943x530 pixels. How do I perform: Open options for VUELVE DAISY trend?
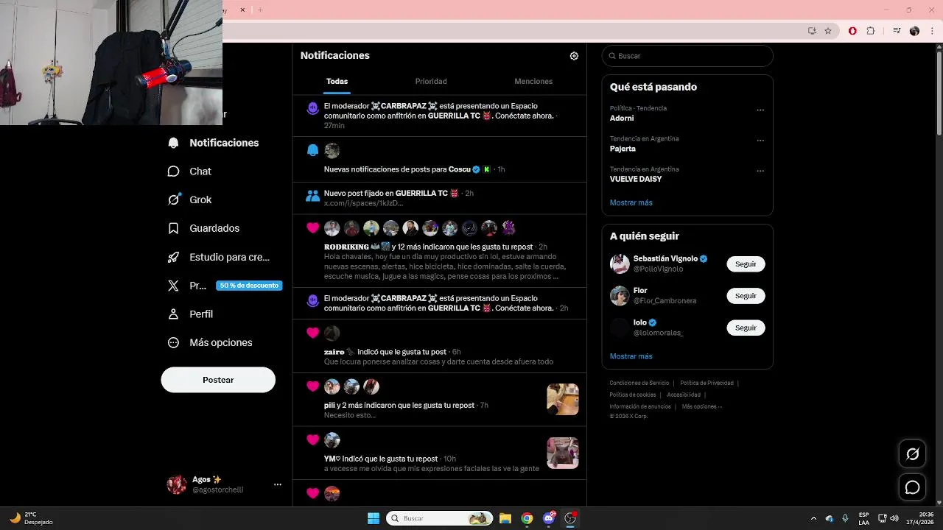[x=760, y=171]
